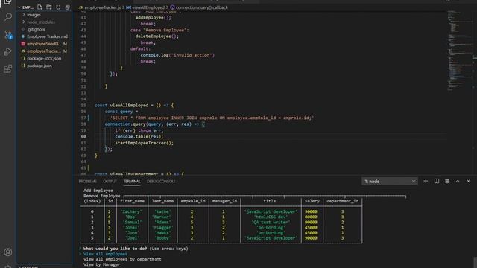Open the Extensions view

click(8, 68)
